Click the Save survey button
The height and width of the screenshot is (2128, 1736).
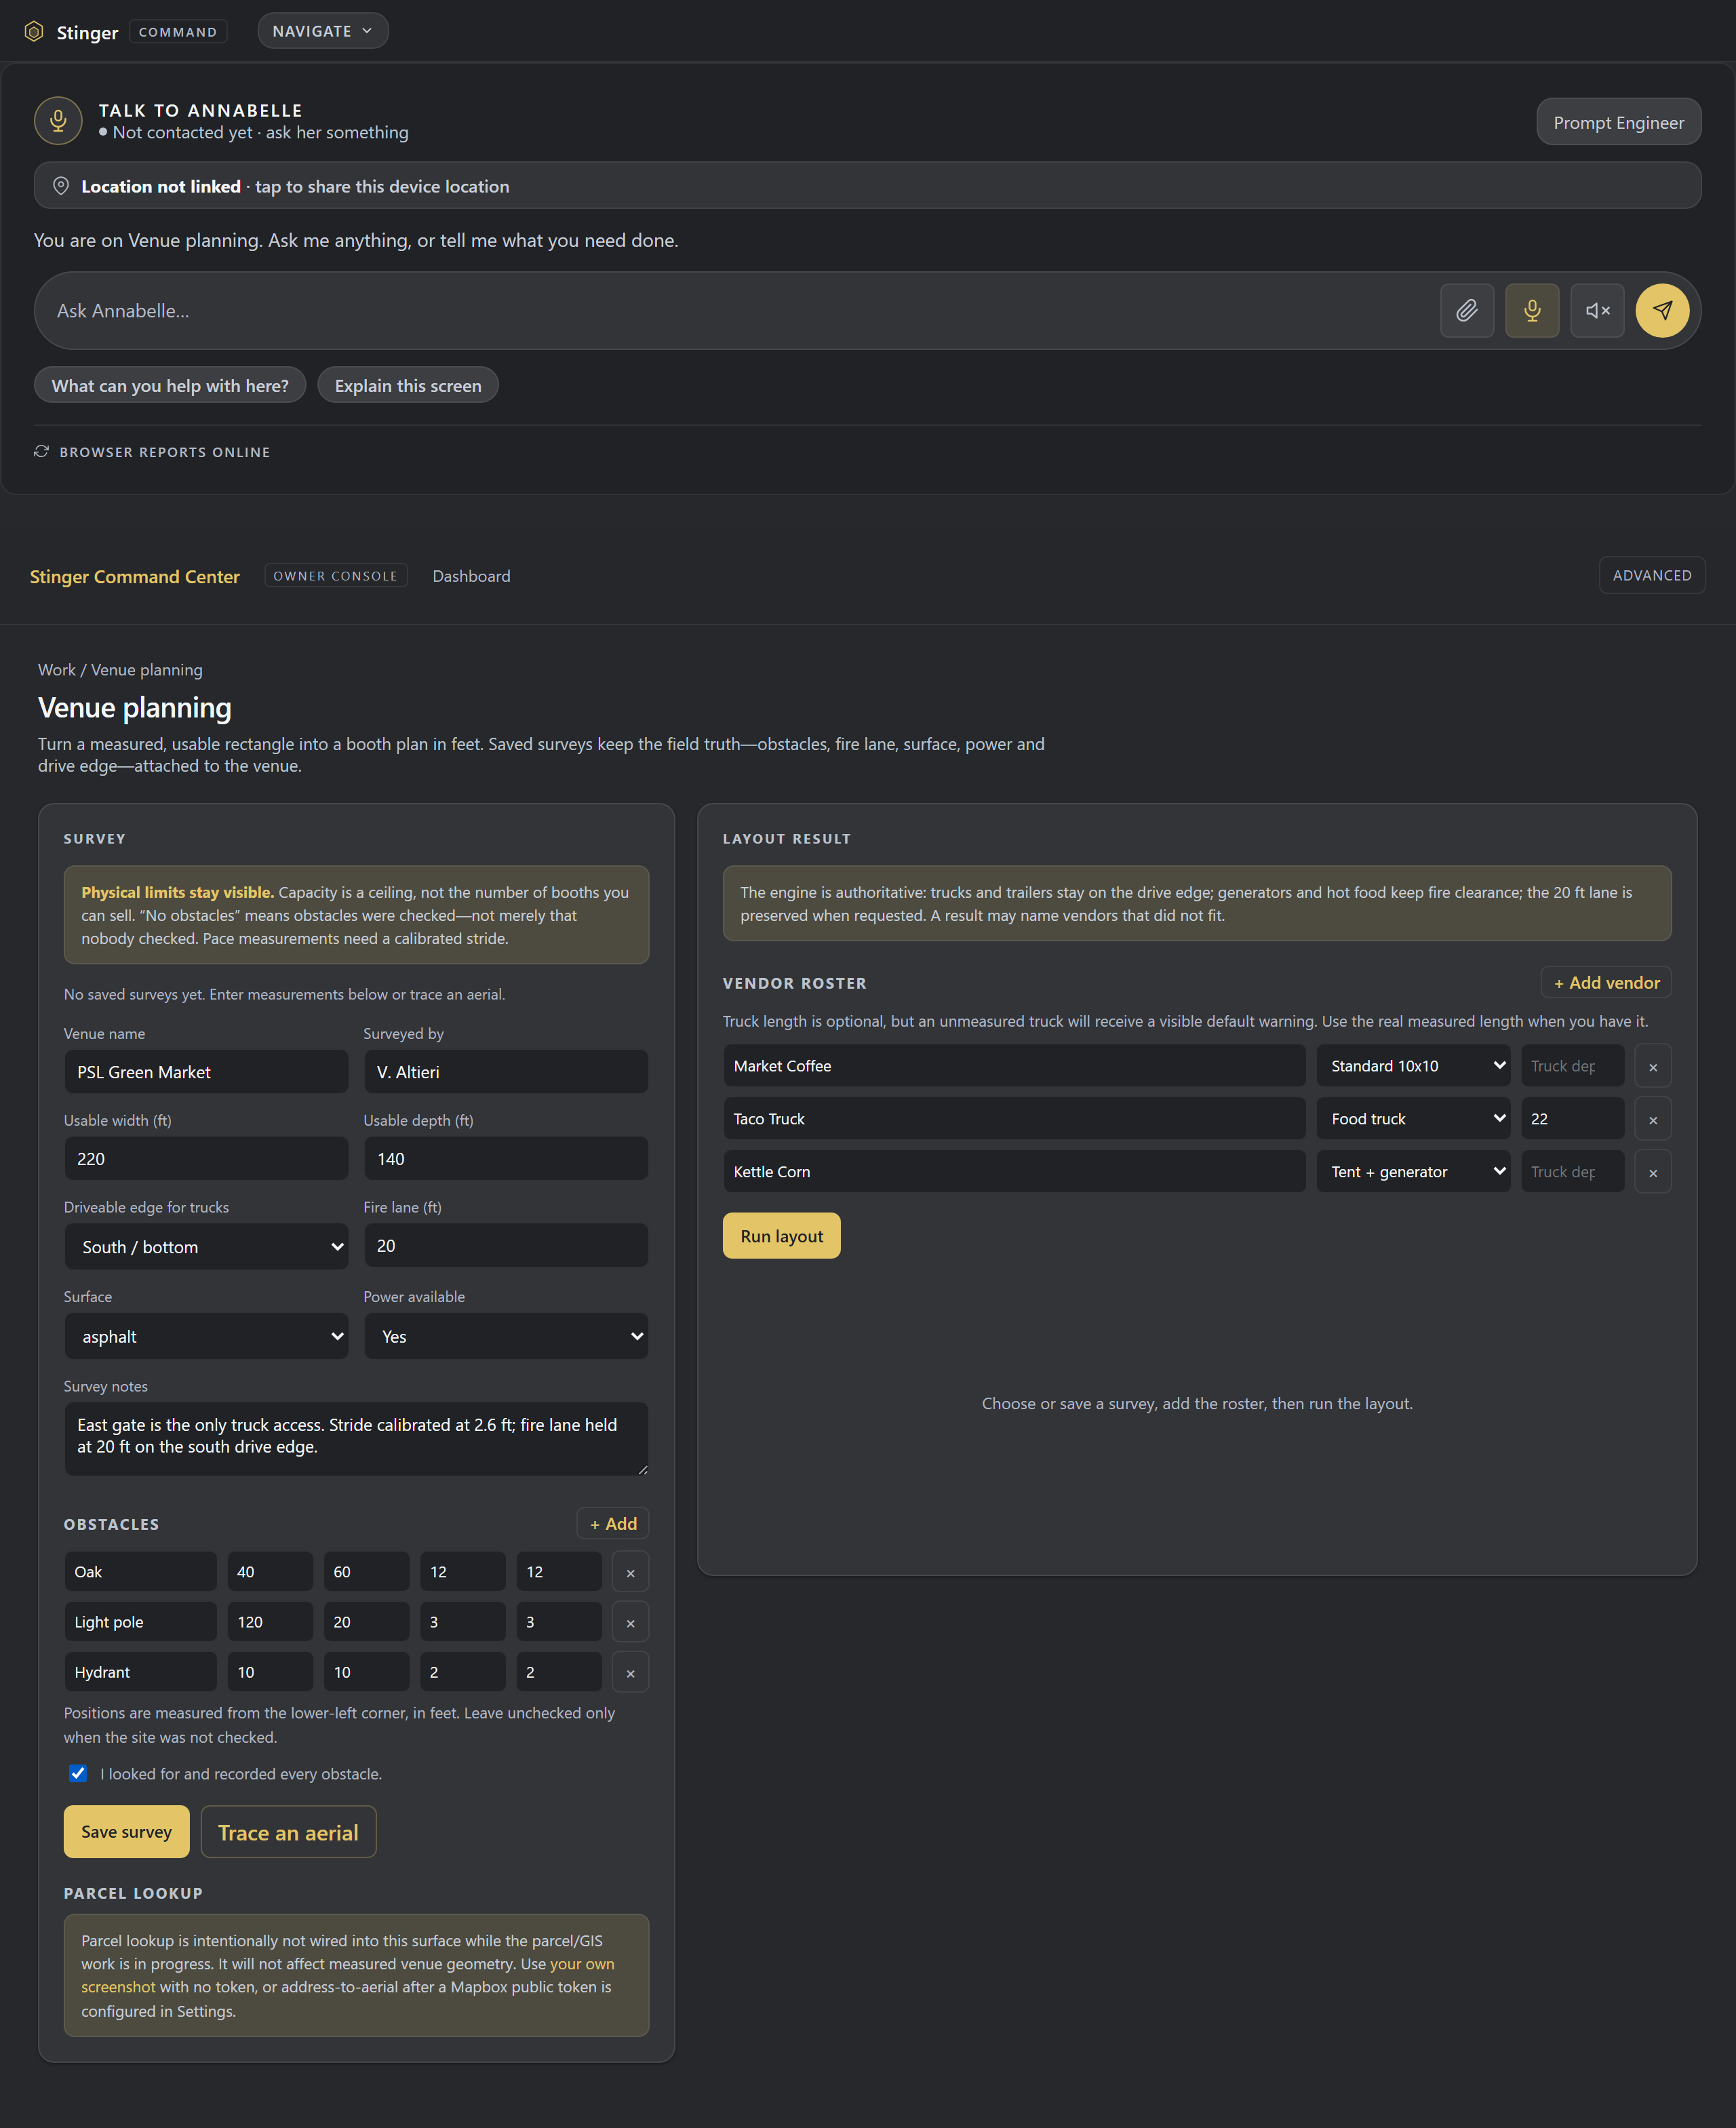tap(126, 1832)
